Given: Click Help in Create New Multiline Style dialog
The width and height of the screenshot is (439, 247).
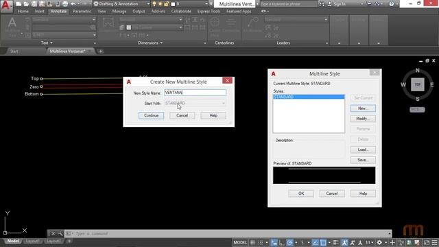Looking at the screenshot, I should tap(213, 115).
